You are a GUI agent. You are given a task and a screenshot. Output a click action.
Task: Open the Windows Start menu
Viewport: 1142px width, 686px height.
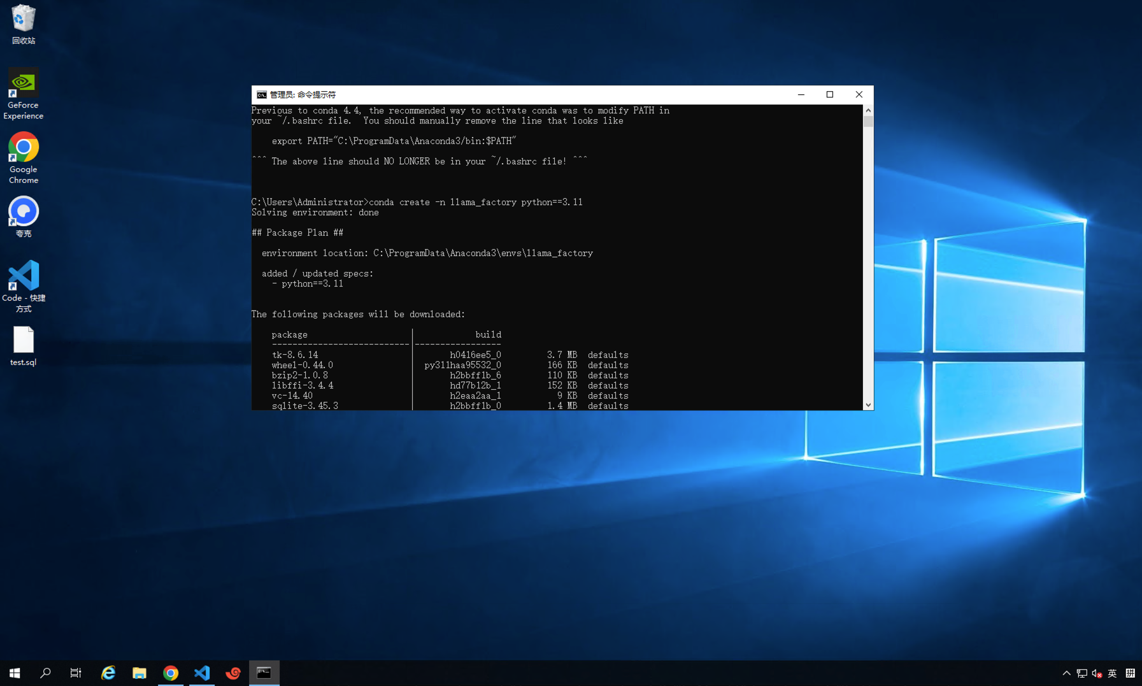coord(15,673)
